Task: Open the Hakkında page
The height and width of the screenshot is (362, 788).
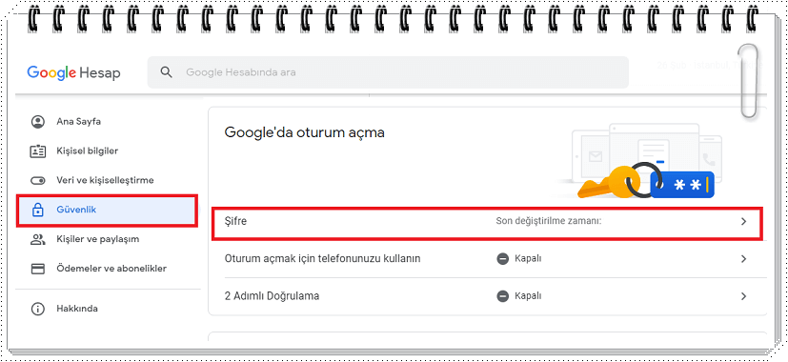Action: point(77,309)
